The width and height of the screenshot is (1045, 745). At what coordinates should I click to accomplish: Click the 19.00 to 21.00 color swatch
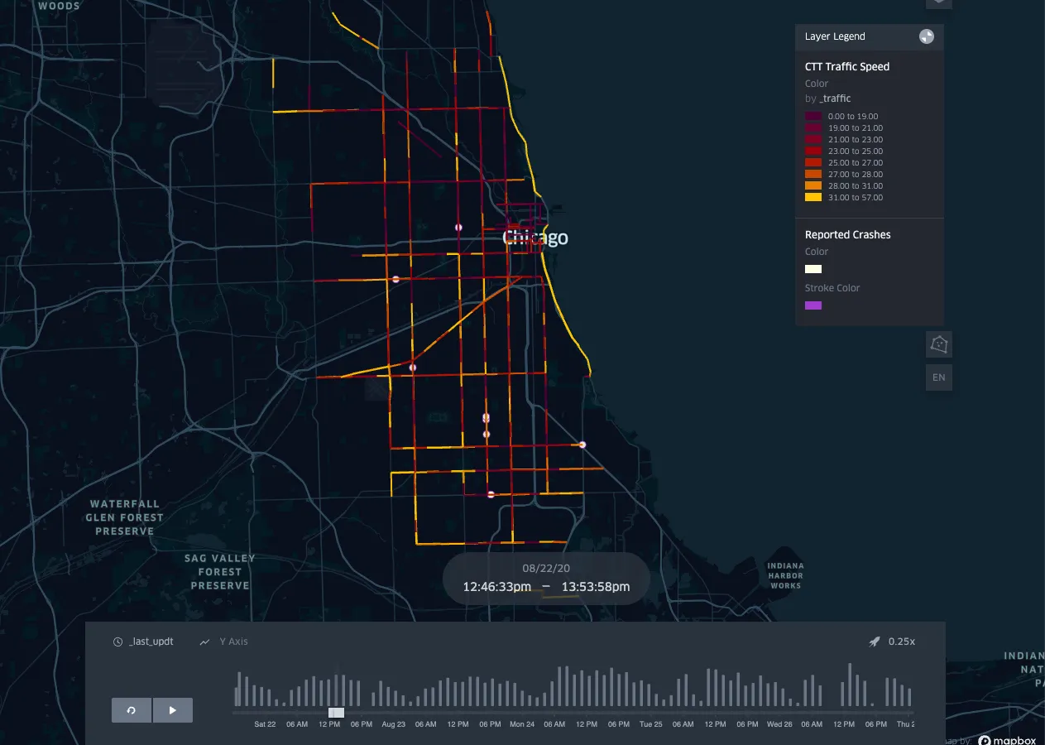813,128
